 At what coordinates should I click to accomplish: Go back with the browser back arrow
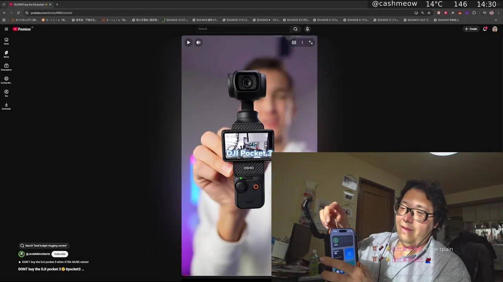pos(4,13)
